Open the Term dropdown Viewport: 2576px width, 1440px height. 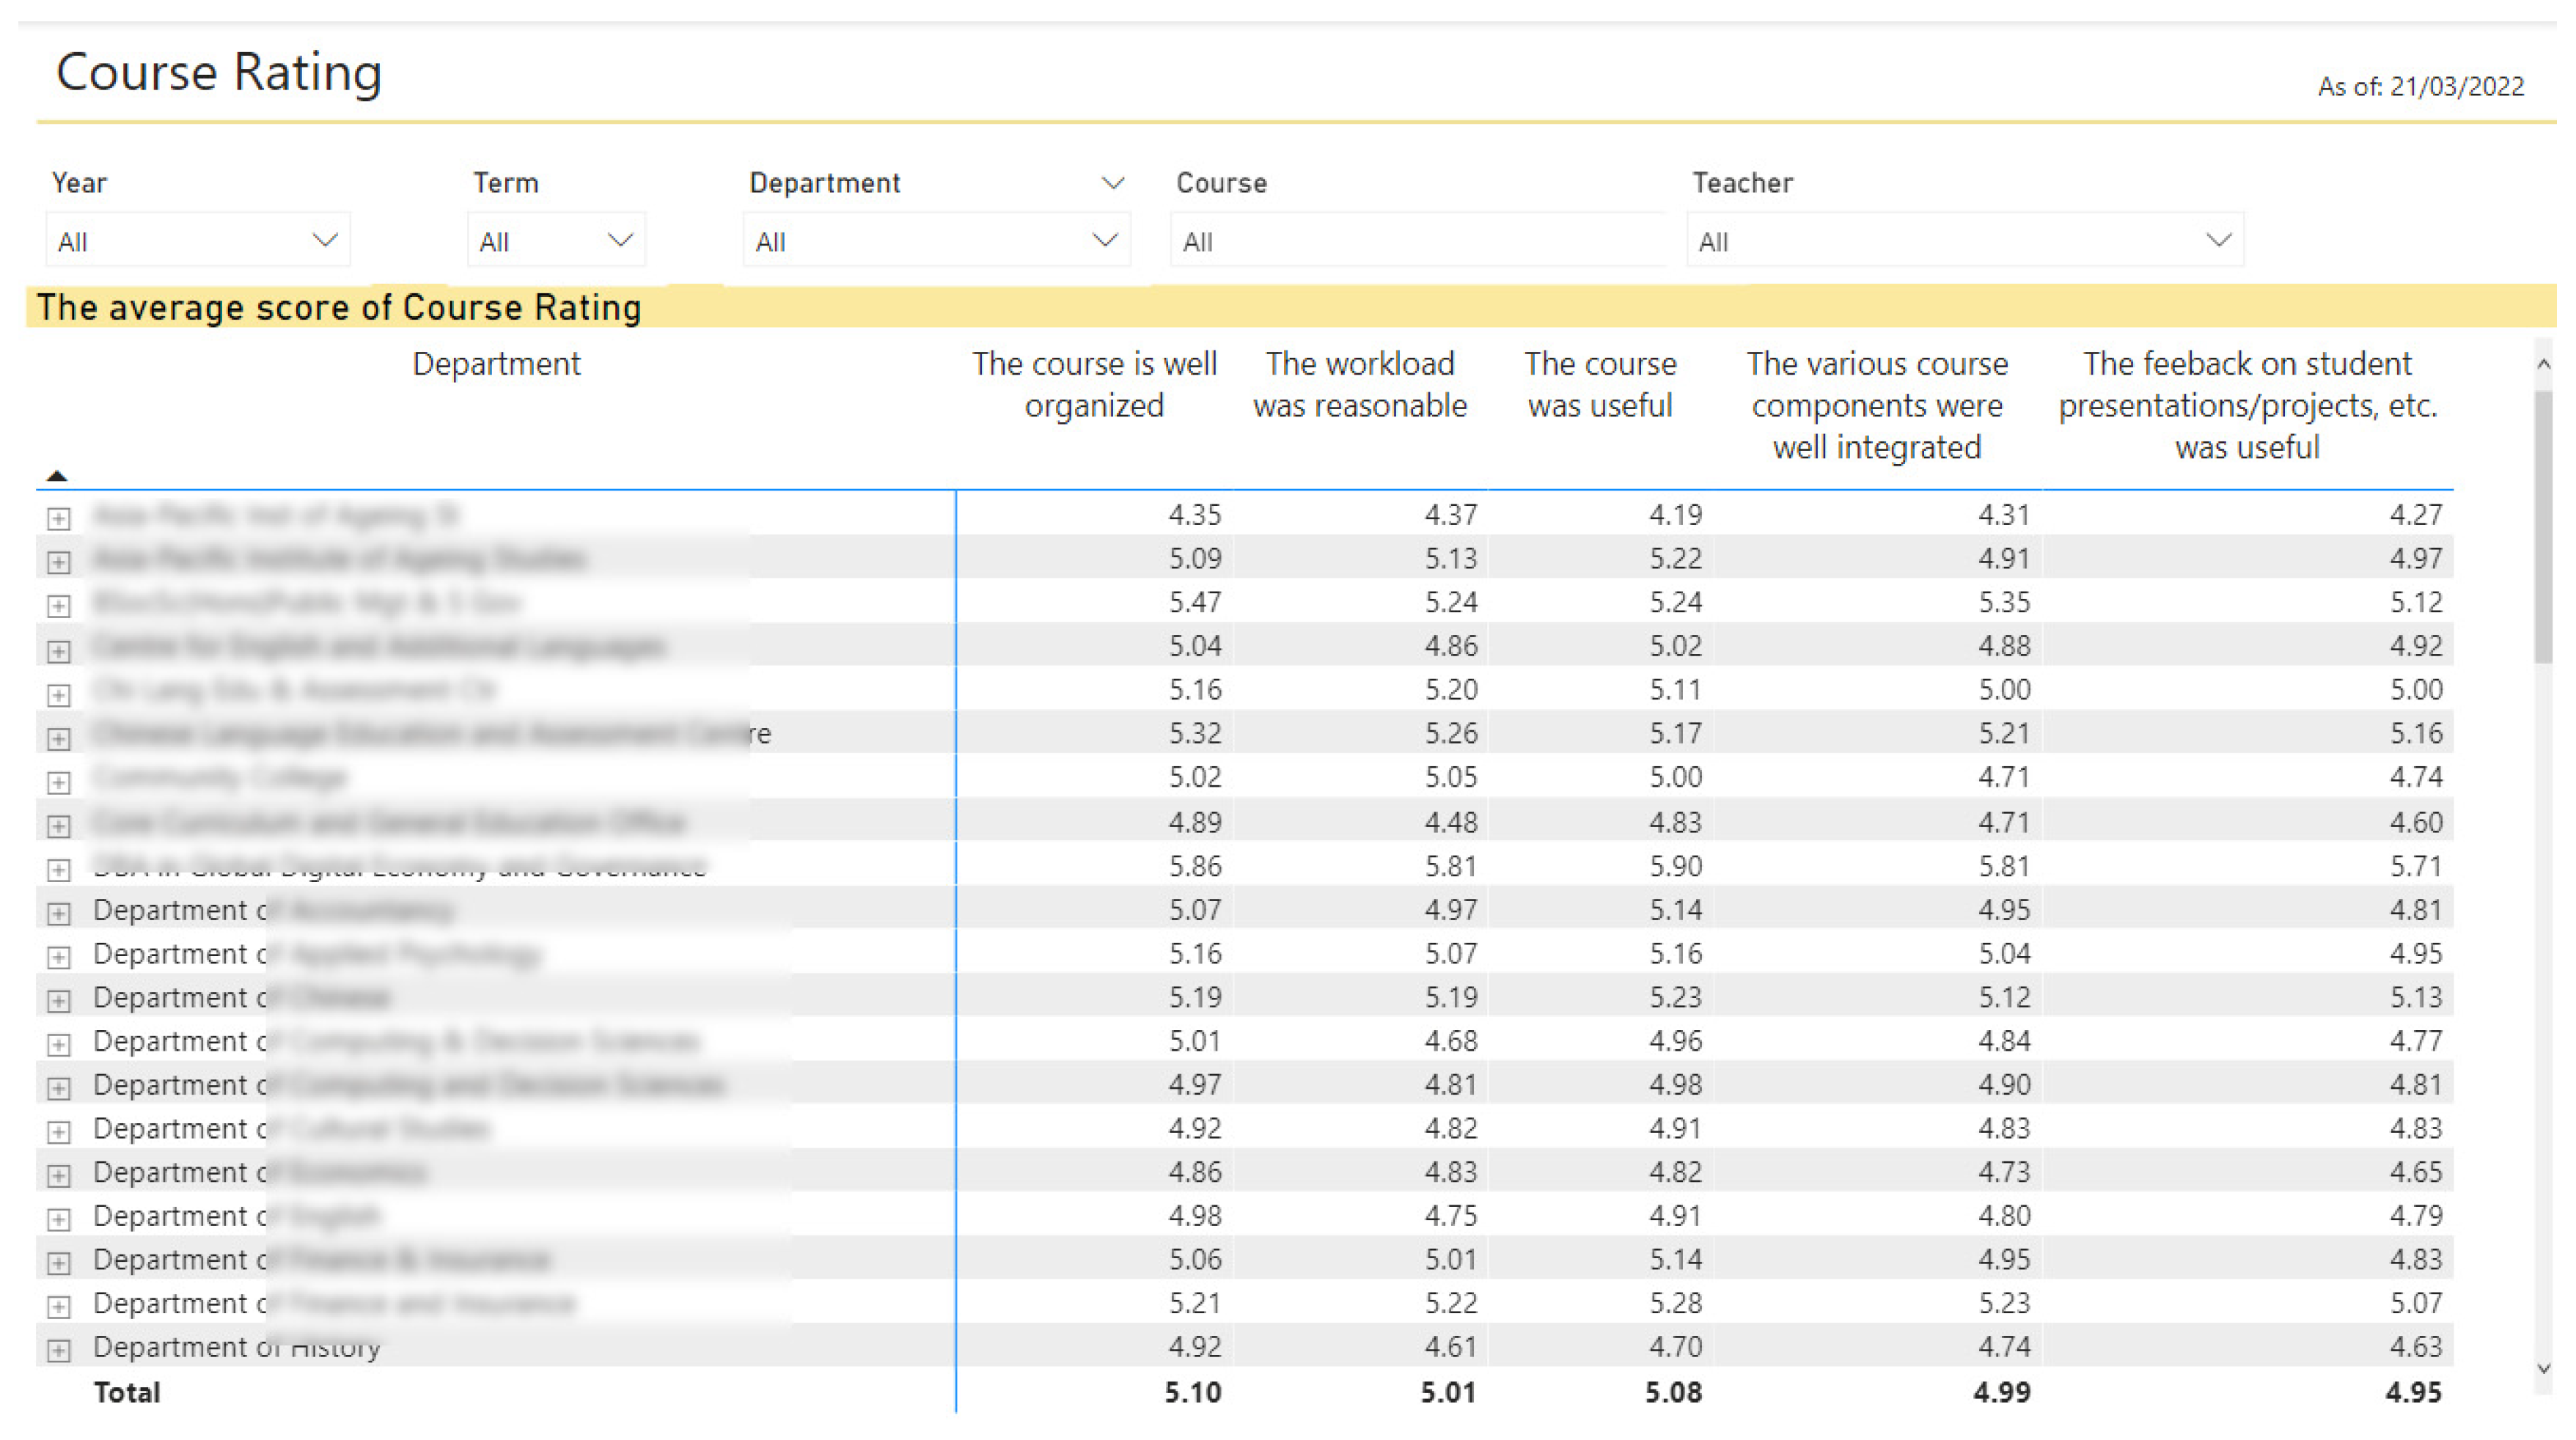pos(620,240)
